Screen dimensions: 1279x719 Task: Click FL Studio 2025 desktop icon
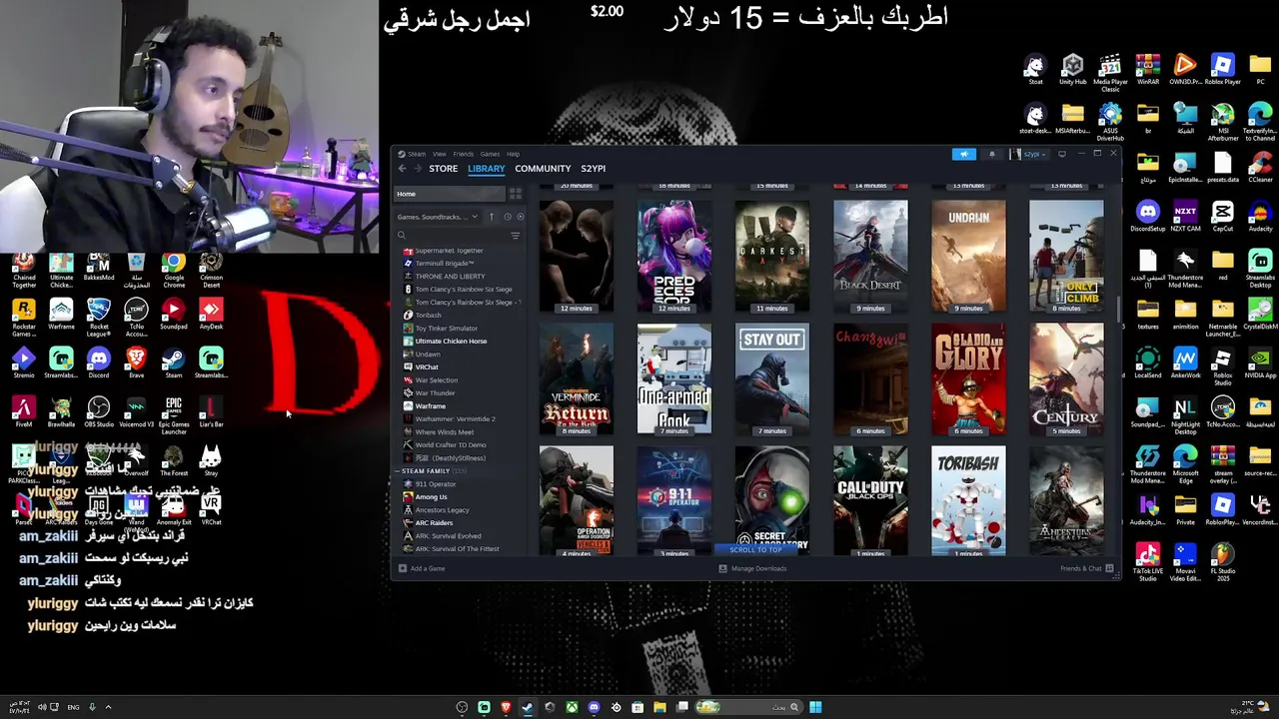[1222, 564]
